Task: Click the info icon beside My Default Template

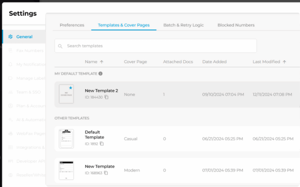Action: tap(100, 74)
